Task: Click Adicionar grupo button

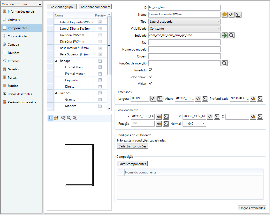Action: pyautogui.click(x=62, y=7)
